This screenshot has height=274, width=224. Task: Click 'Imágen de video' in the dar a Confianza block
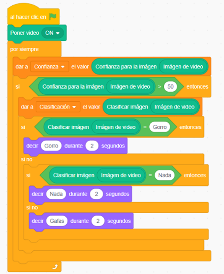click(x=183, y=67)
